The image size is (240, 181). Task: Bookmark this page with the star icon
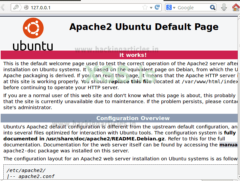pyautogui.click(x=145, y=7)
